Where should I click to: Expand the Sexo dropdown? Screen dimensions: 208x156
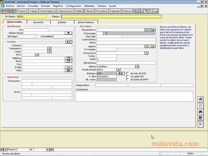37,54
